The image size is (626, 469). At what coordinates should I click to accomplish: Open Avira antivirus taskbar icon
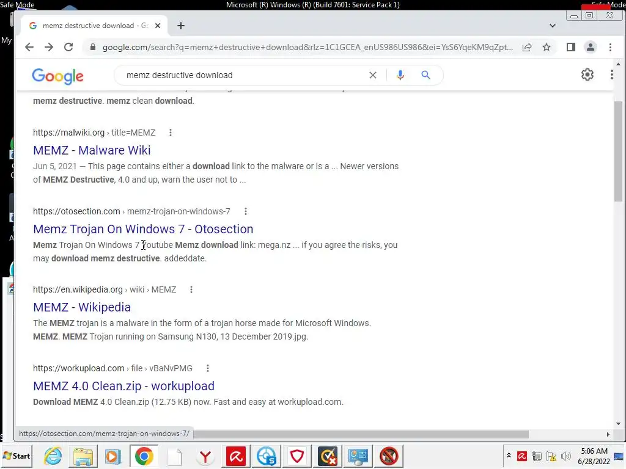tap(236, 456)
